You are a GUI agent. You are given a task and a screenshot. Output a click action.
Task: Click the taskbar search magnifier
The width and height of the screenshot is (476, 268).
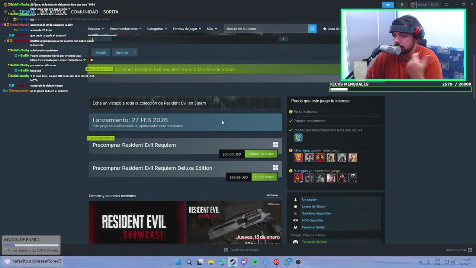(189, 262)
